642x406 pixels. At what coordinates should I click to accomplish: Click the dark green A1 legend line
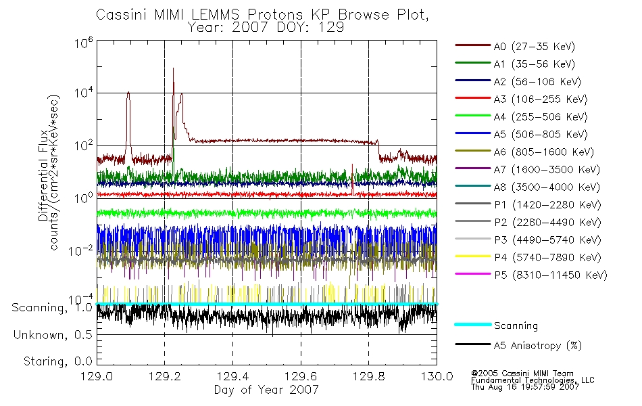tap(472, 63)
